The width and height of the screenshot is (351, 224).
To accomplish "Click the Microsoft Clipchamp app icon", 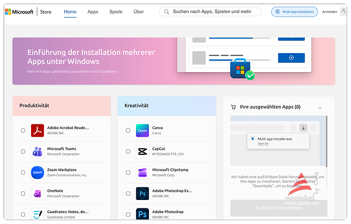I will point(142,172).
